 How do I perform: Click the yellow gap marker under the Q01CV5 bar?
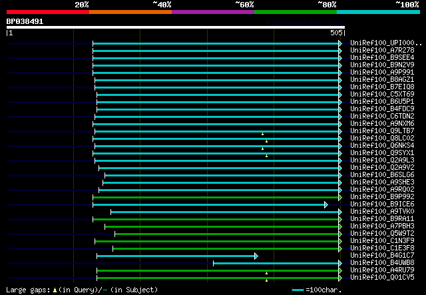pos(266,280)
